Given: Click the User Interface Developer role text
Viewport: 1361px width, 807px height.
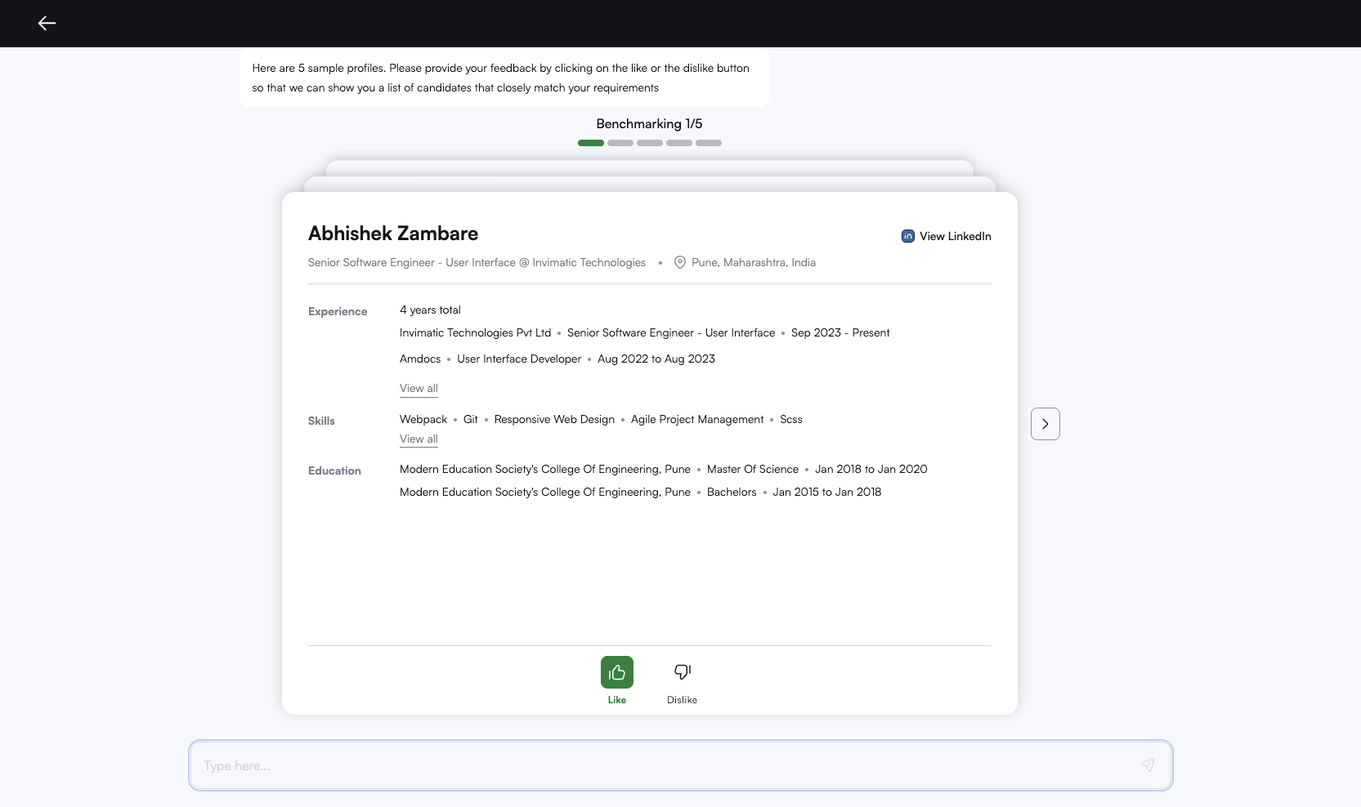Looking at the screenshot, I should point(519,359).
